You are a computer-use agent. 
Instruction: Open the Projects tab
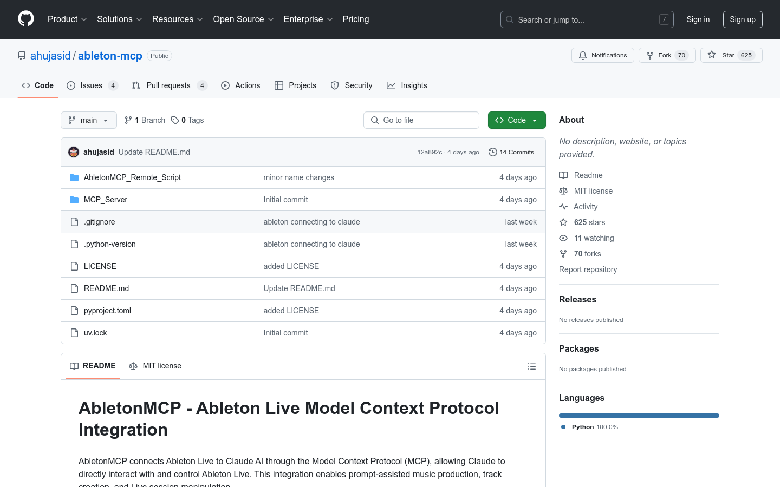295,85
